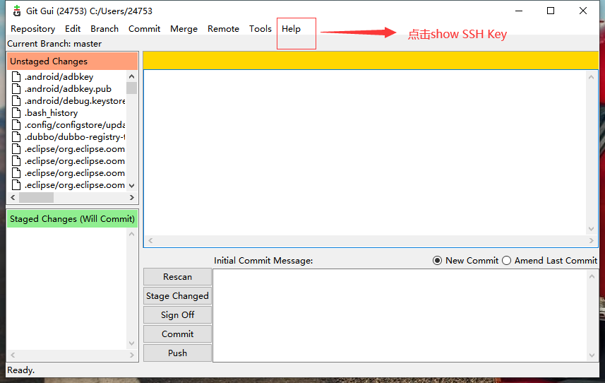Open the Help menu
This screenshot has width=605, height=383.
pyautogui.click(x=291, y=29)
